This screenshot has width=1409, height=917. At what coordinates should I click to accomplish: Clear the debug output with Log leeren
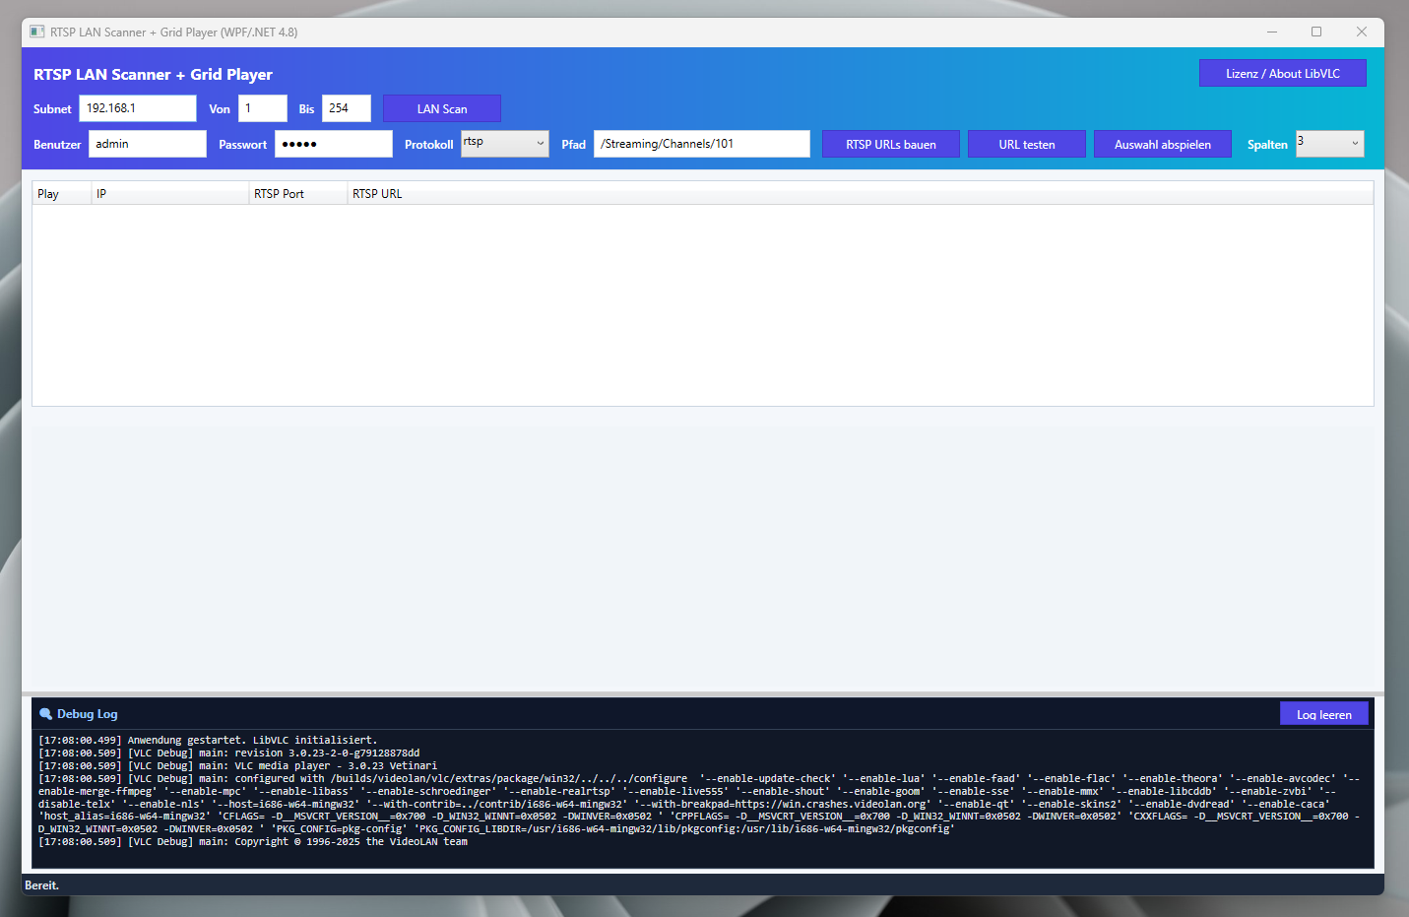tap(1323, 712)
